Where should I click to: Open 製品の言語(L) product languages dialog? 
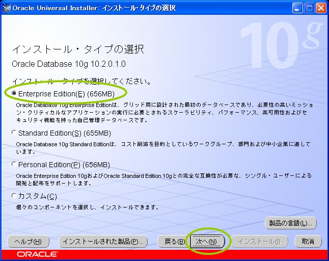tap(291, 223)
